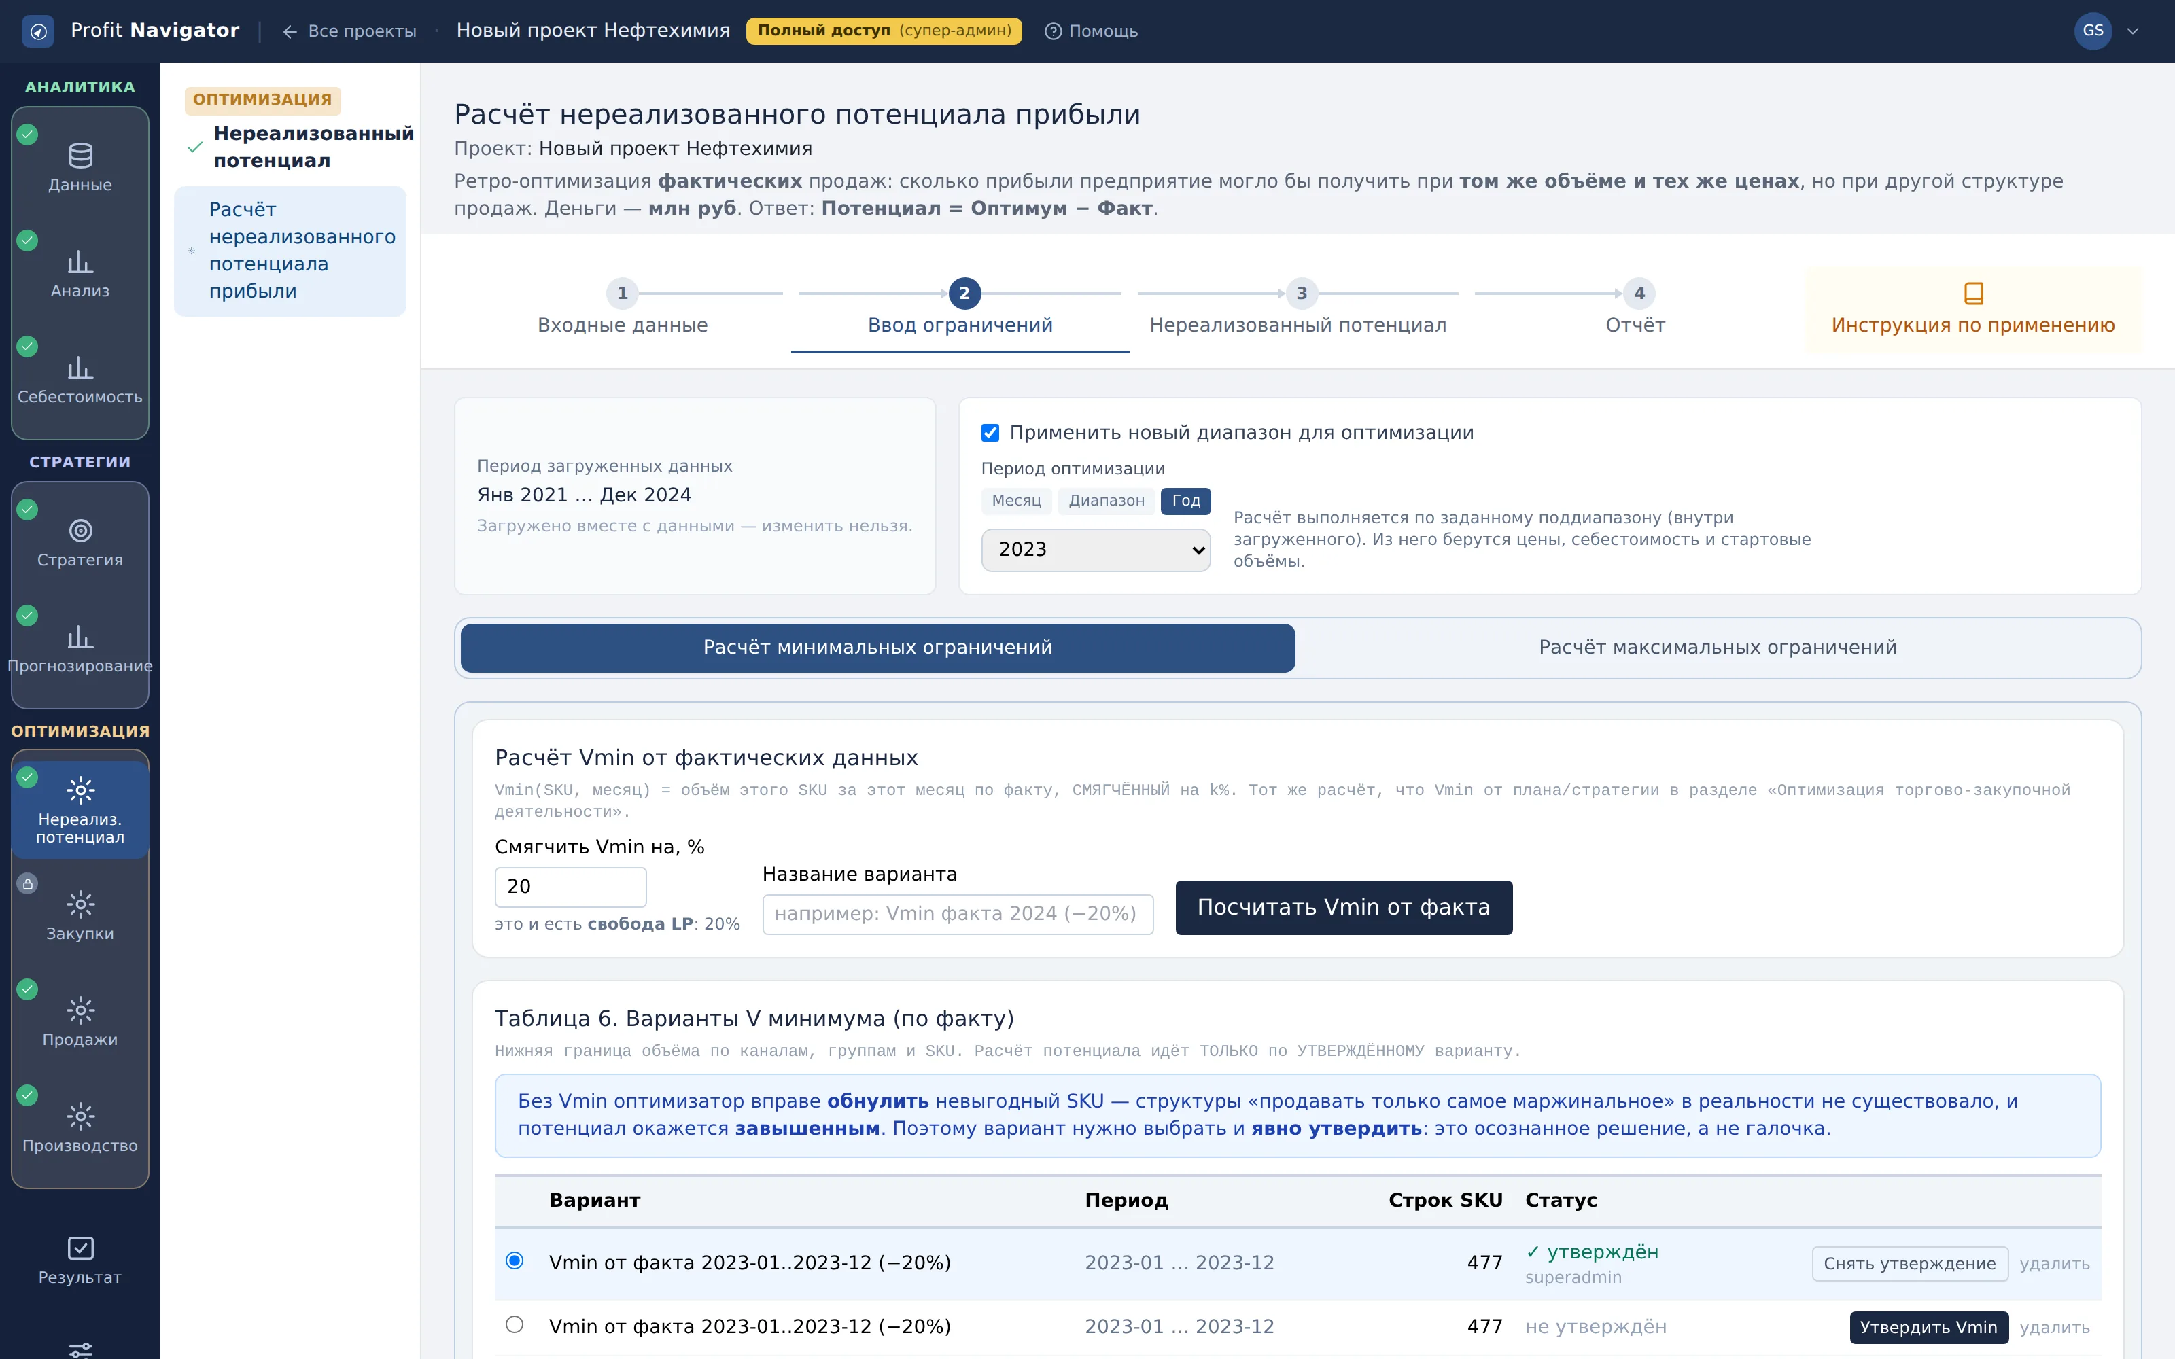The height and width of the screenshot is (1359, 2175).
Task: Go to step 1 Входные данные
Action: tap(622, 308)
